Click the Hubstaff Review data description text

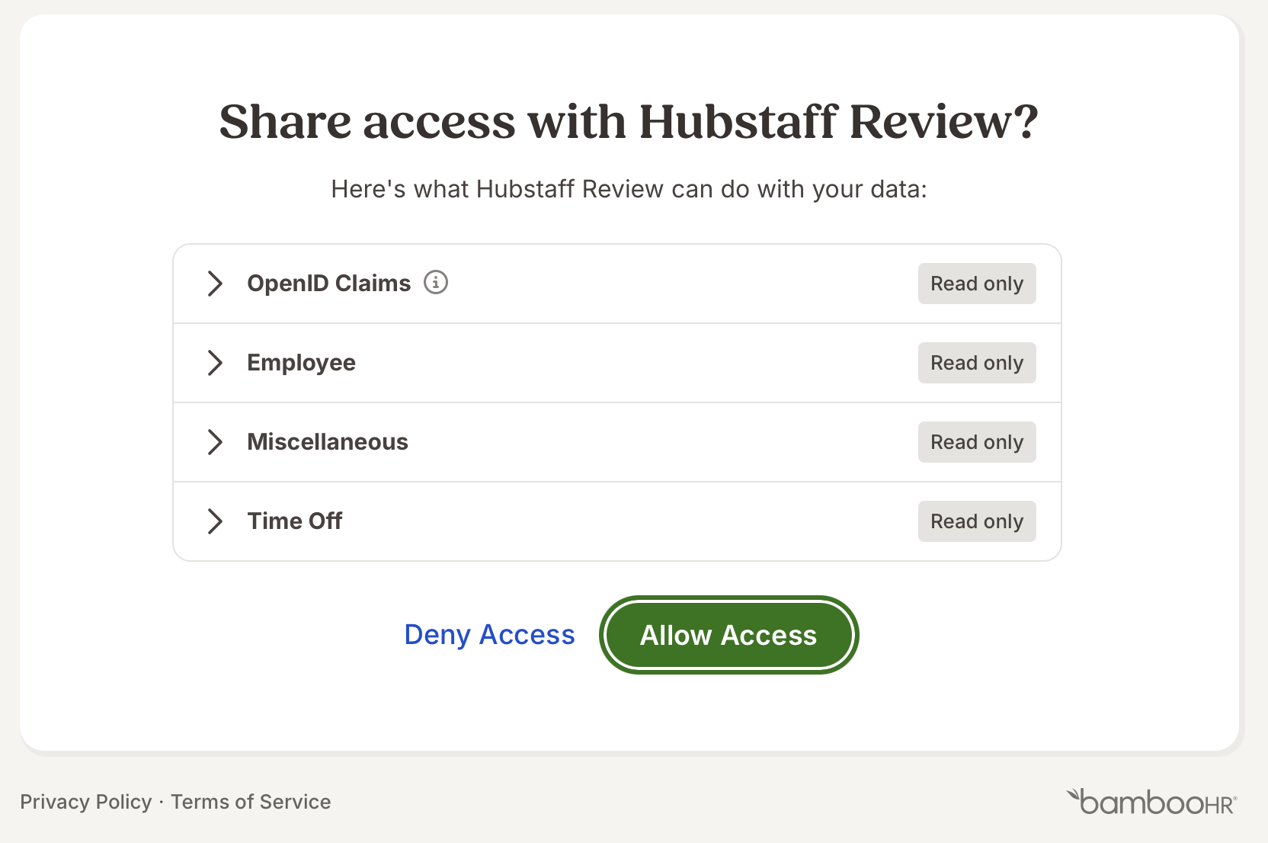[629, 189]
